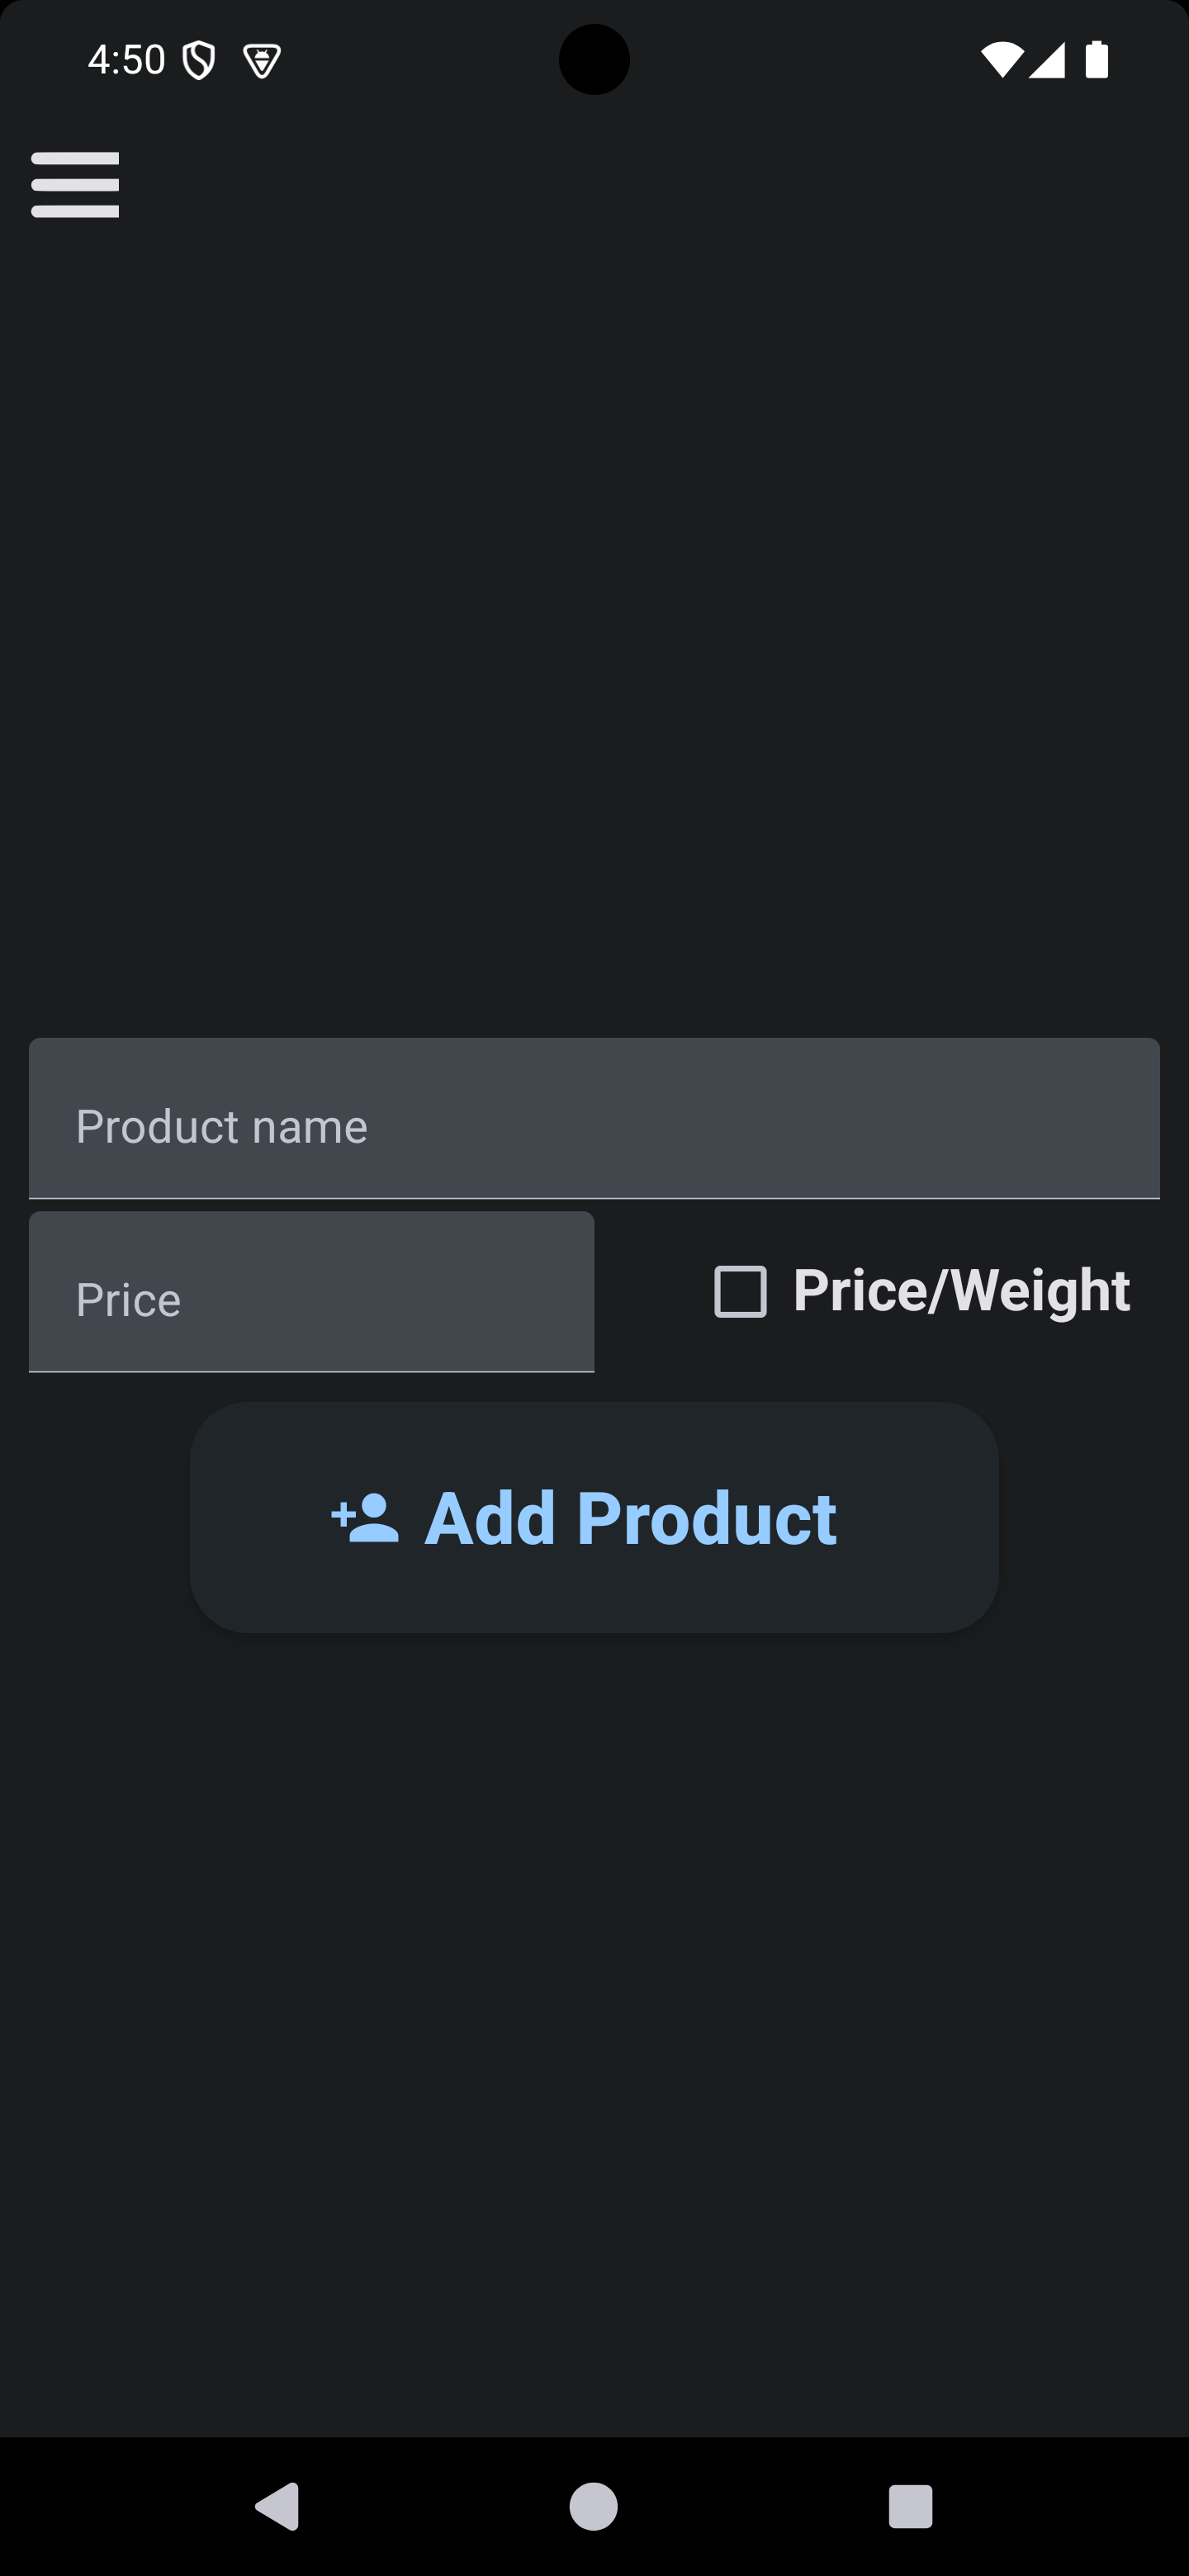The image size is (1189, 2576).
Task: Click the 'Add Product' text label
Action: point(630,1518)
